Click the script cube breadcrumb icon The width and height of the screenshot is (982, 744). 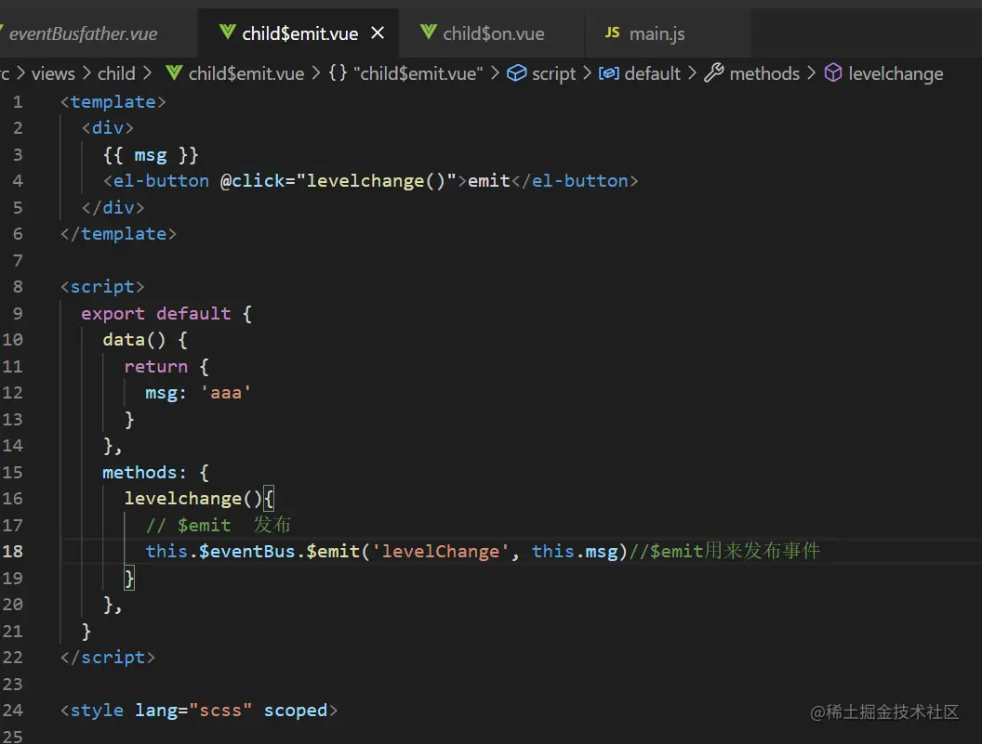[x=516, y=73]
